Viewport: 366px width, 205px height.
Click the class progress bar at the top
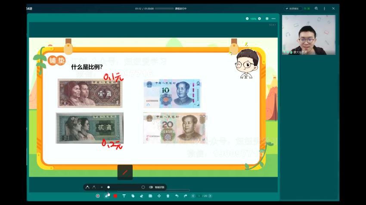164,9
